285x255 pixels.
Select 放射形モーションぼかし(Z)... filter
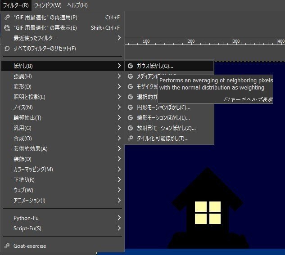pyautogui.click(x=169, y=128)
